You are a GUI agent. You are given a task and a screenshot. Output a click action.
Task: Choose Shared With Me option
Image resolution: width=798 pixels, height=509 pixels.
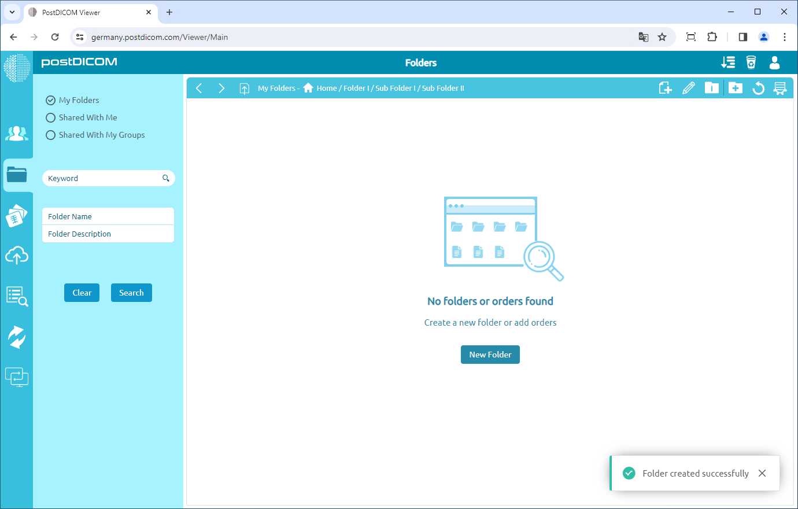click(x=50, y=117)
